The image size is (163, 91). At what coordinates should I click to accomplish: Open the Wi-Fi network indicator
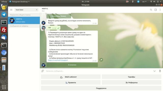151,2
